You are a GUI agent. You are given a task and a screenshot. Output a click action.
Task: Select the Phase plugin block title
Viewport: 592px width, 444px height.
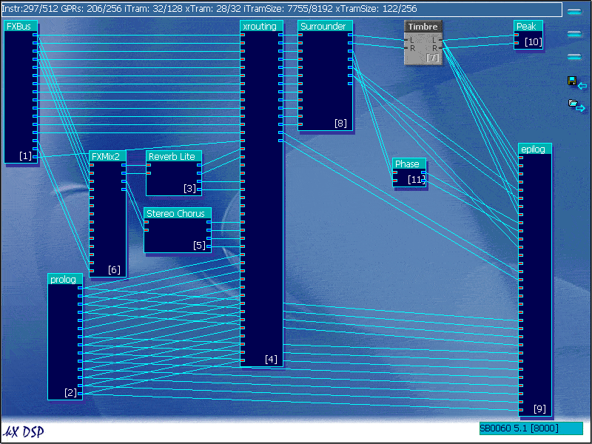[x=409, y=164]
